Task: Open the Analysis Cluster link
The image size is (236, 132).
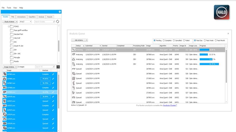Action: pyautogui.click(x=170, y=105)
